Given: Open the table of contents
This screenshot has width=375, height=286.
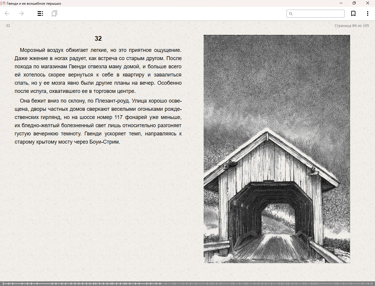Looking at the screenshot, I should pyautogui.click(x=40, y=13).
